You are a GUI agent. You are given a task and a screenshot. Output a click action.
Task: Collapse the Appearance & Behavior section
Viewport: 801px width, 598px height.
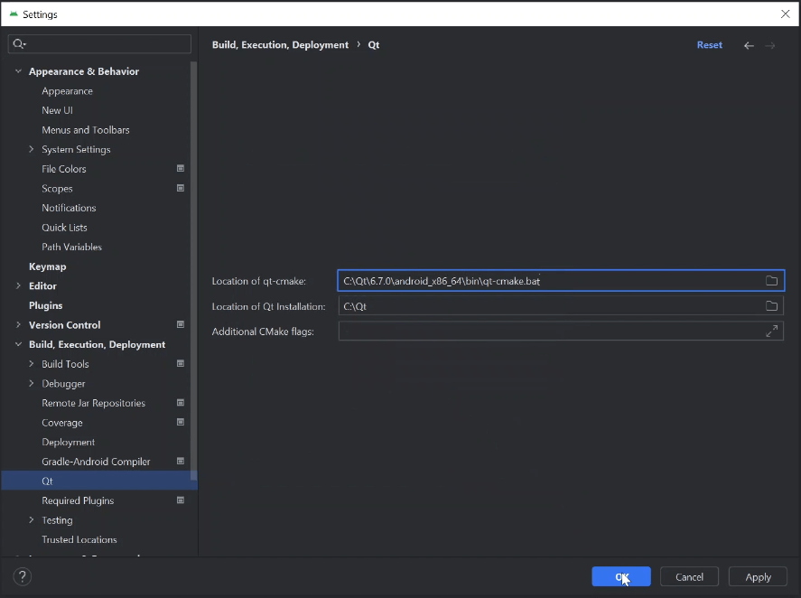18,71
